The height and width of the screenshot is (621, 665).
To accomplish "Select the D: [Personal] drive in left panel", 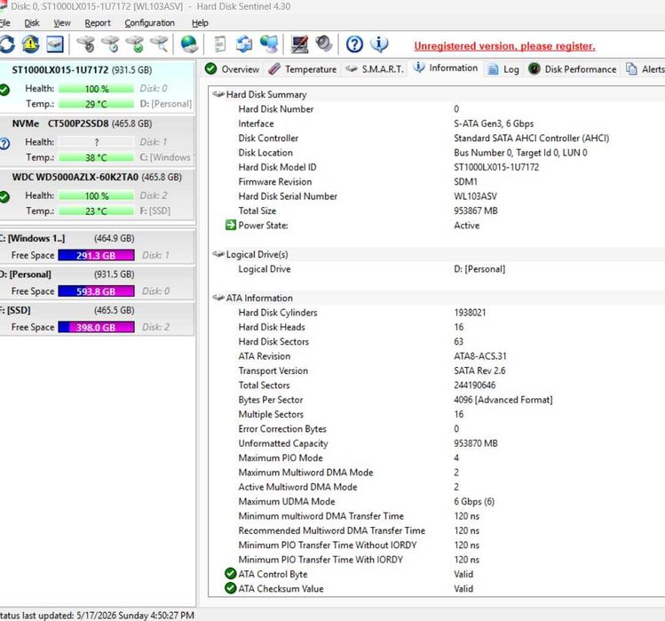I will pyautogui.click(x=97, y=283).
